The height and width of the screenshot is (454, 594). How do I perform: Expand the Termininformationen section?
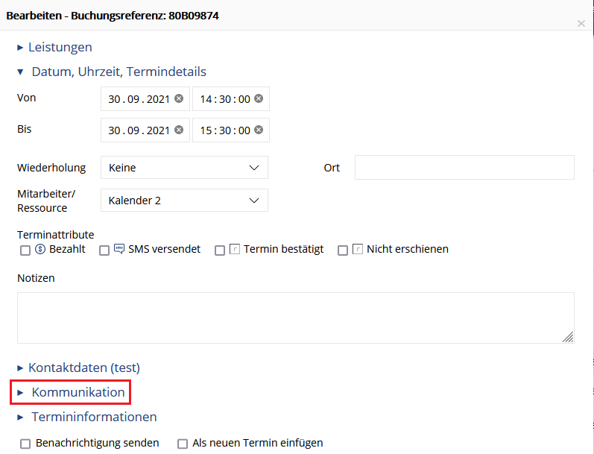(x=86, y=417)
